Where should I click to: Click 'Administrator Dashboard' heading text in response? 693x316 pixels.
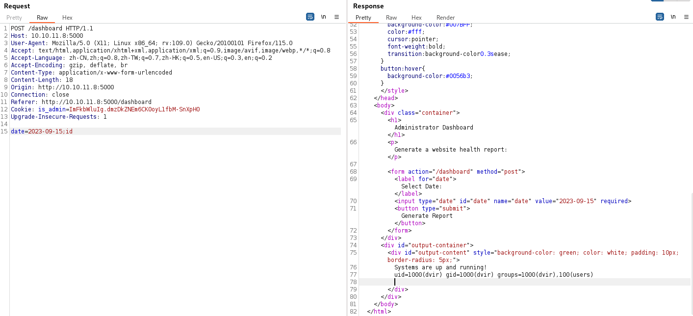(434, 128)
